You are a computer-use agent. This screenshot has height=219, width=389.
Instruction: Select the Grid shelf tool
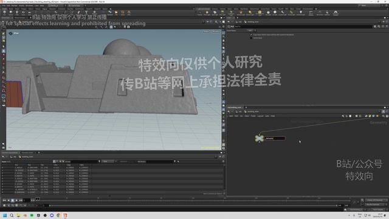point(30,12)
